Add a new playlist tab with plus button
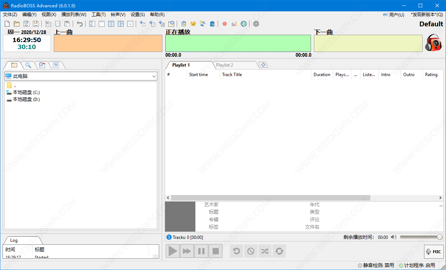446x270 pixels. click(263, 65)
